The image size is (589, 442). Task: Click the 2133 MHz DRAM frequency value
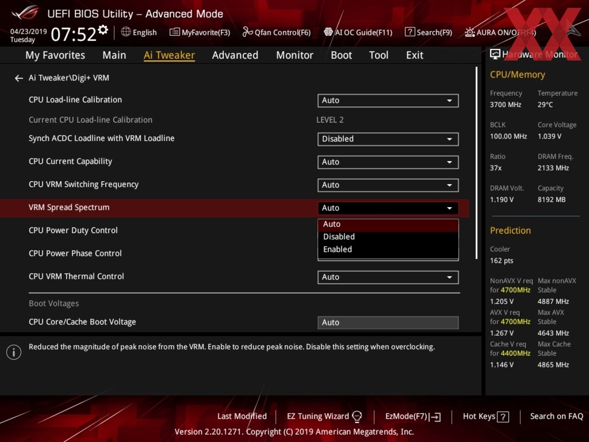click(553, 168)
